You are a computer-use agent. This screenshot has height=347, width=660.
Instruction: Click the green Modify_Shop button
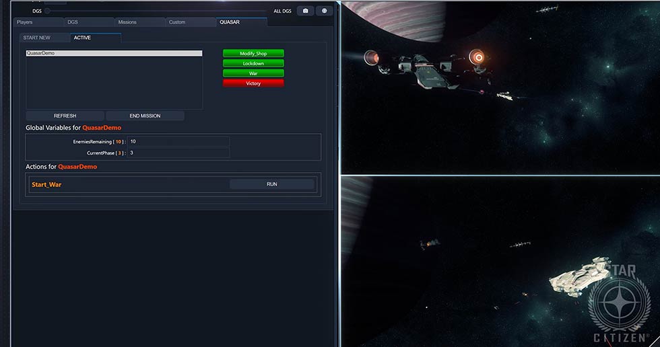(253, 53)
